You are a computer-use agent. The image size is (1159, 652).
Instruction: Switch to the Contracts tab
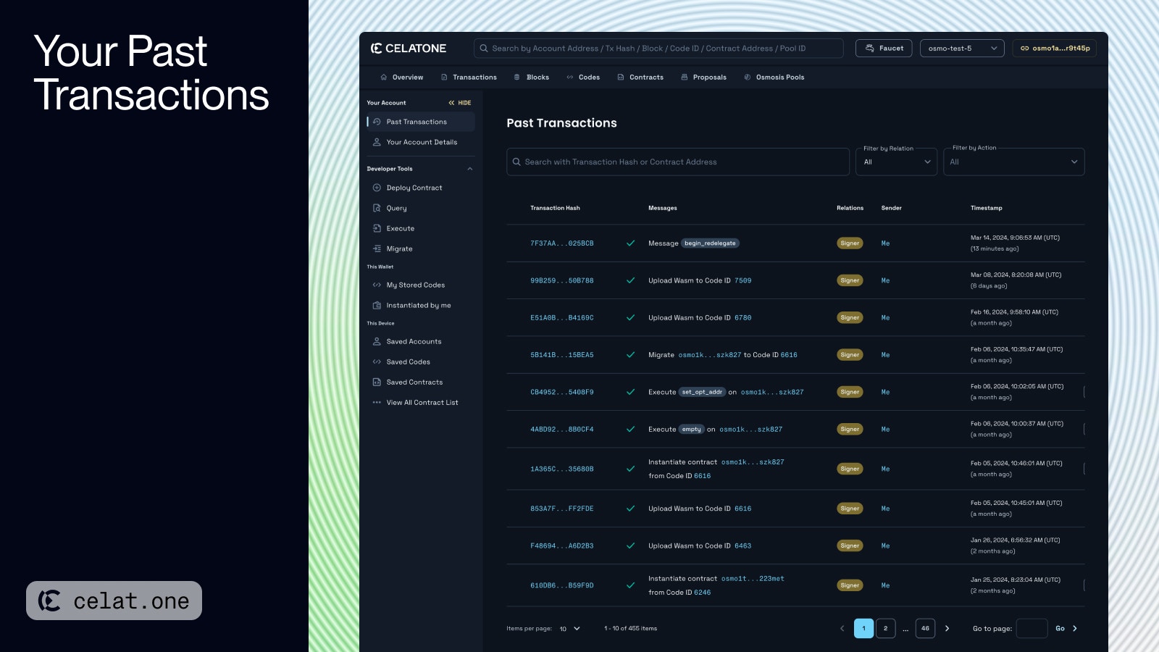[x=640, y=78]
